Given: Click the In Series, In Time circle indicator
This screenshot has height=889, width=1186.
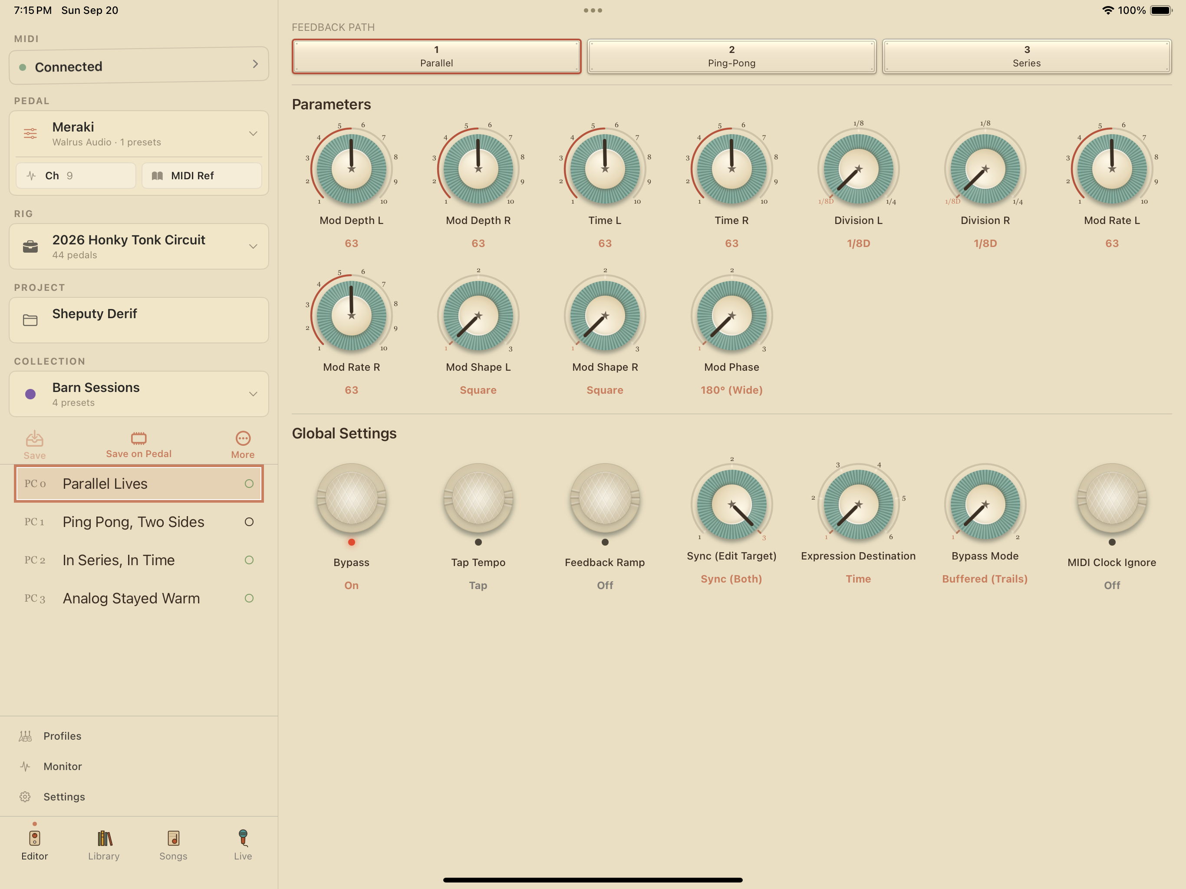Looking at the screenshot, I should (x=249, y=560).
